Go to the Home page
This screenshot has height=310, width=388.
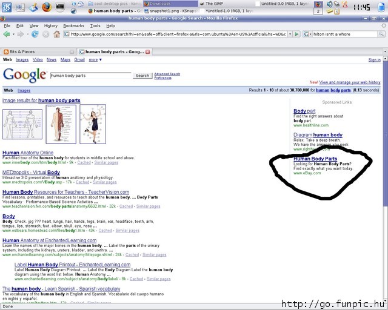56,34
